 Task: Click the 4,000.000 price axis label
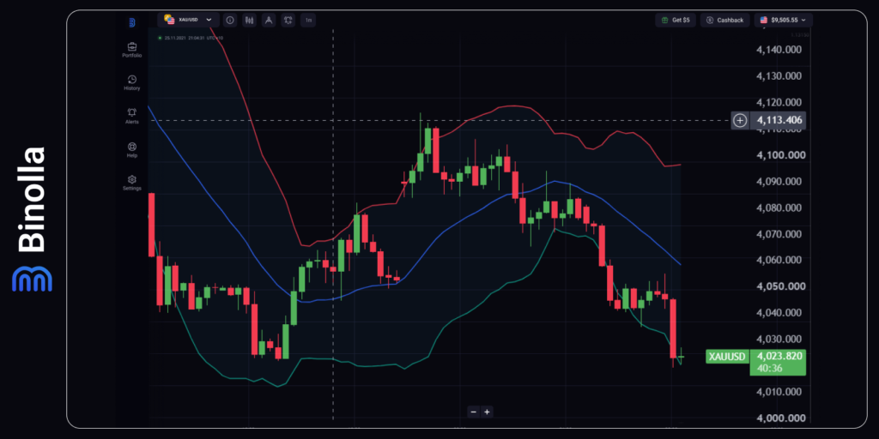(x=779, y=418)
